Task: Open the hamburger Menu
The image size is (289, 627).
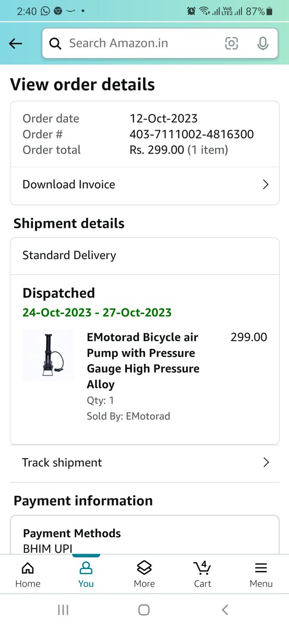Action: pyautogui.click(x=261, y=574)
